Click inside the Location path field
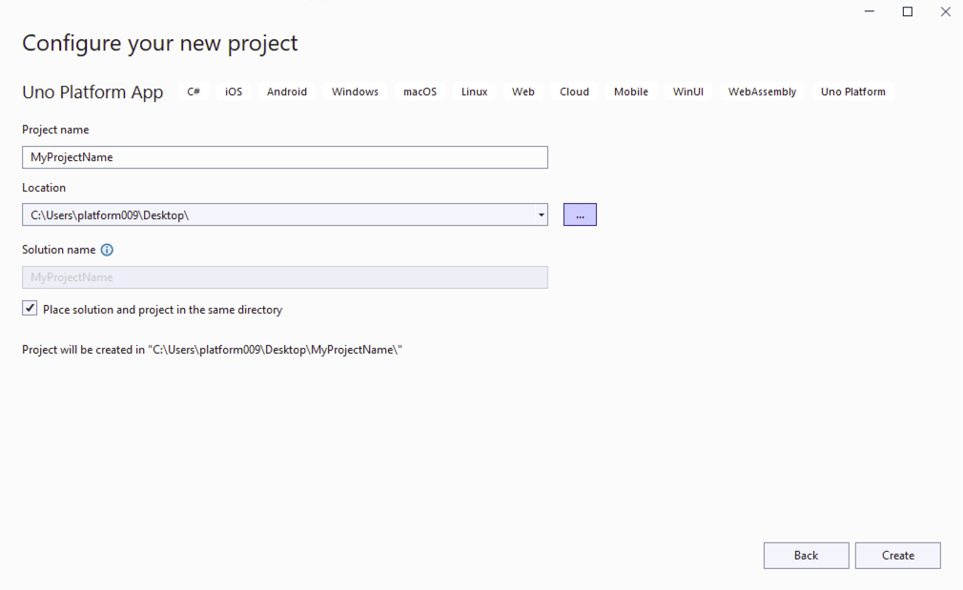Image resolution: width=963 pixels, height=590 pixels. coord(277,214)
